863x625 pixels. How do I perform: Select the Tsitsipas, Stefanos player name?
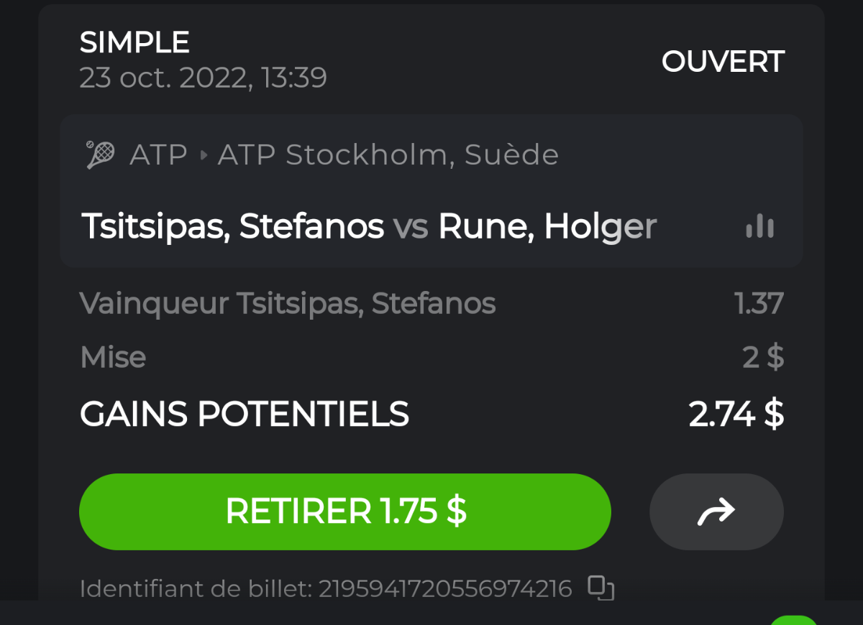pyautogui.click(x=232, y=227)
